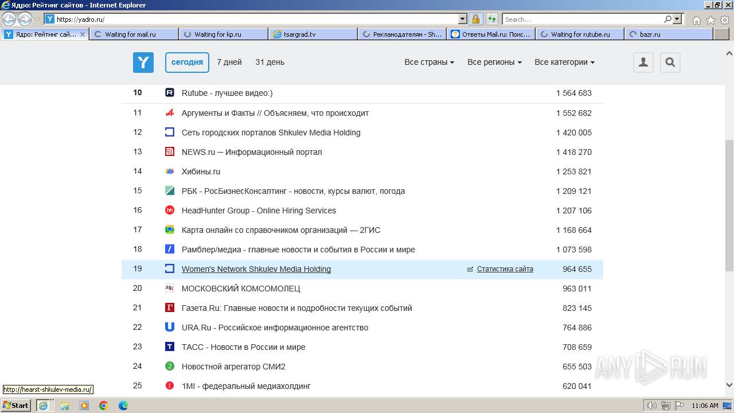
Task: Switch to the Ответы Mail.ru tab
Action: pos(491,34)
